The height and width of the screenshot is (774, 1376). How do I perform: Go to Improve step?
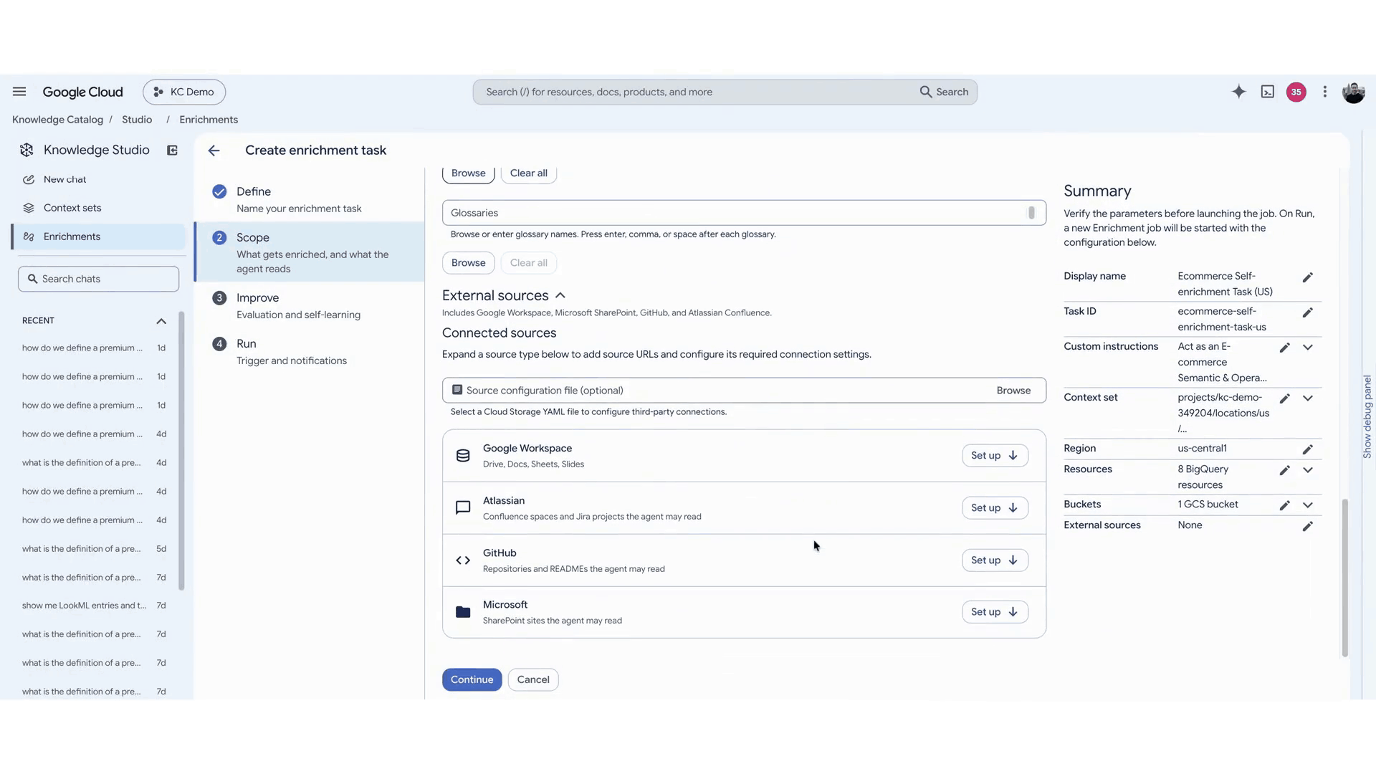pyautogui.click(x=310, y=306)
